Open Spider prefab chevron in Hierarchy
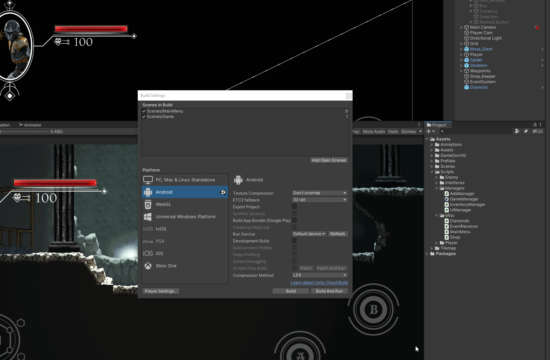 coord(542,60)
